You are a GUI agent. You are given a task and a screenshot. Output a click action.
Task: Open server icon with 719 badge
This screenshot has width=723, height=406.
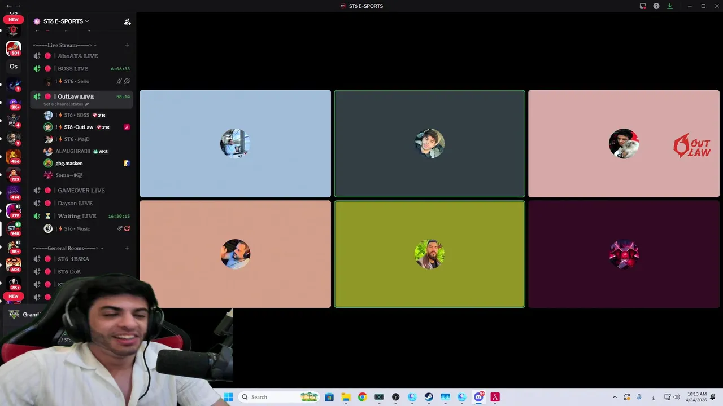(14, 211)
